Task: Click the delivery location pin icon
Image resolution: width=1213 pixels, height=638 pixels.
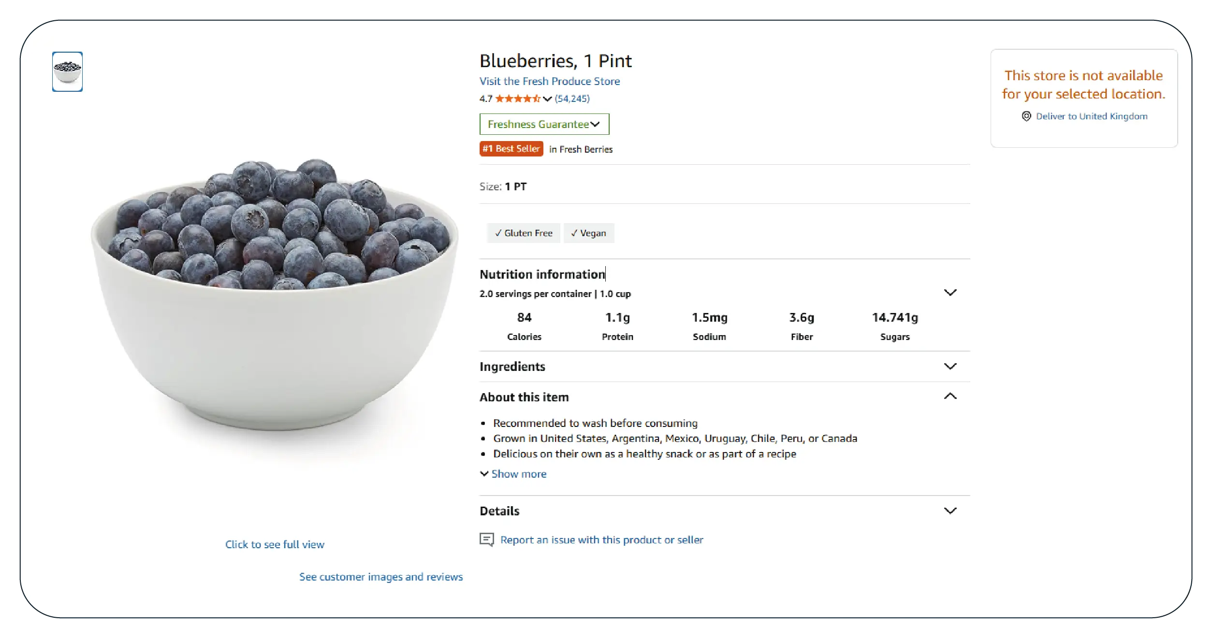Action: [1026, 116]
